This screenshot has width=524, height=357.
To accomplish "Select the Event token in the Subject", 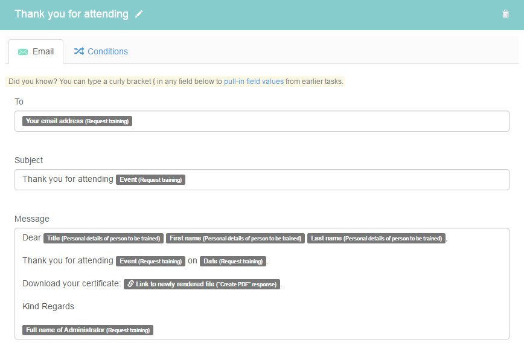I will [x=150, y=179].
